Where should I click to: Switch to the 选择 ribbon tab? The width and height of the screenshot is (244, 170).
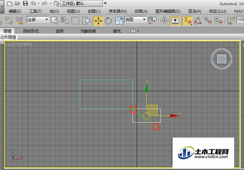coord(60,31)
